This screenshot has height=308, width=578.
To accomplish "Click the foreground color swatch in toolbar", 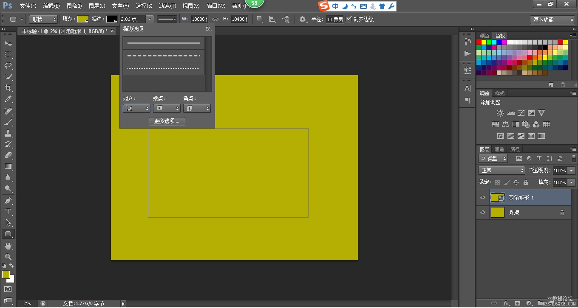I will click(6, 274).
